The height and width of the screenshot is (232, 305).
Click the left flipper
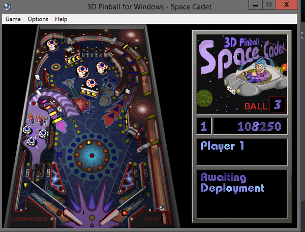(x=72, y=217)
